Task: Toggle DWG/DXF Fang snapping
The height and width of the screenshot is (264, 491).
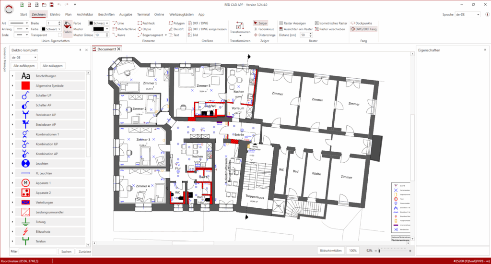Action: [363, 29]
